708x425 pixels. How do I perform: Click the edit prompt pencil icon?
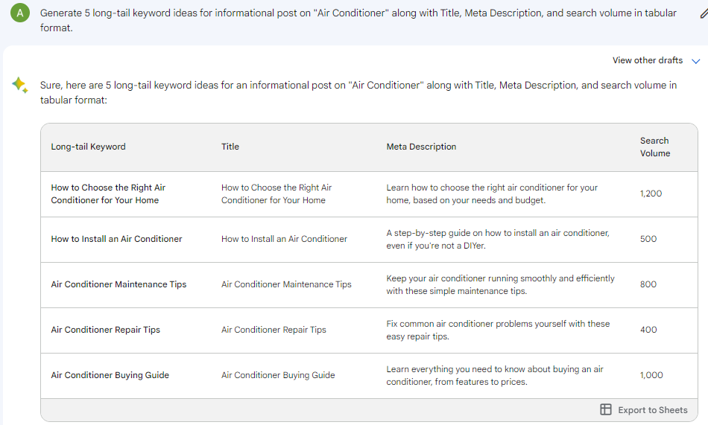coord(704,13)
